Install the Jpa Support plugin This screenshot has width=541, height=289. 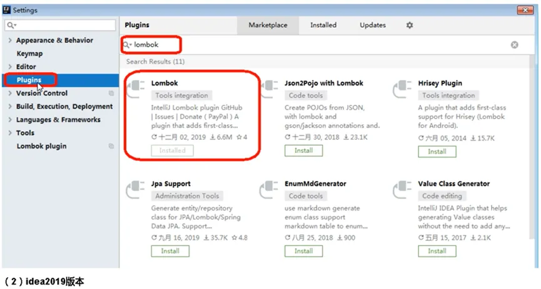170,251
